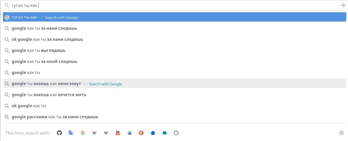348x141 pixels.
Task: Search this time with GitHub
Action: pyautogui.click(x=59, y=133)
